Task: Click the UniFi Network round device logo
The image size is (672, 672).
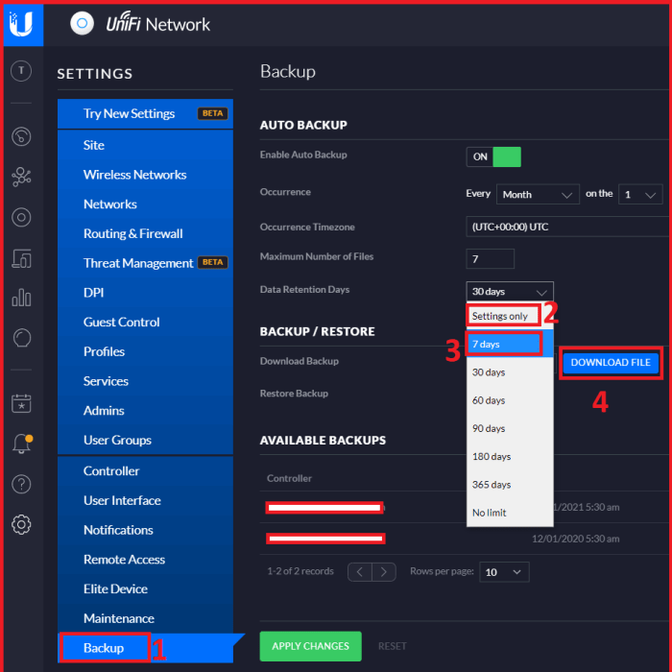Action: click(x=82, y=23)
